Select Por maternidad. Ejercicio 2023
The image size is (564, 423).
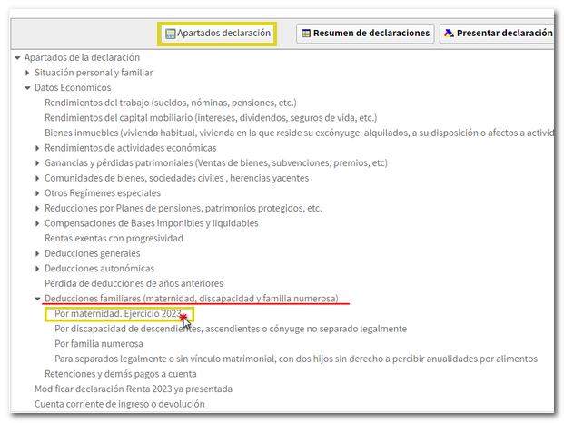point(118,314)
